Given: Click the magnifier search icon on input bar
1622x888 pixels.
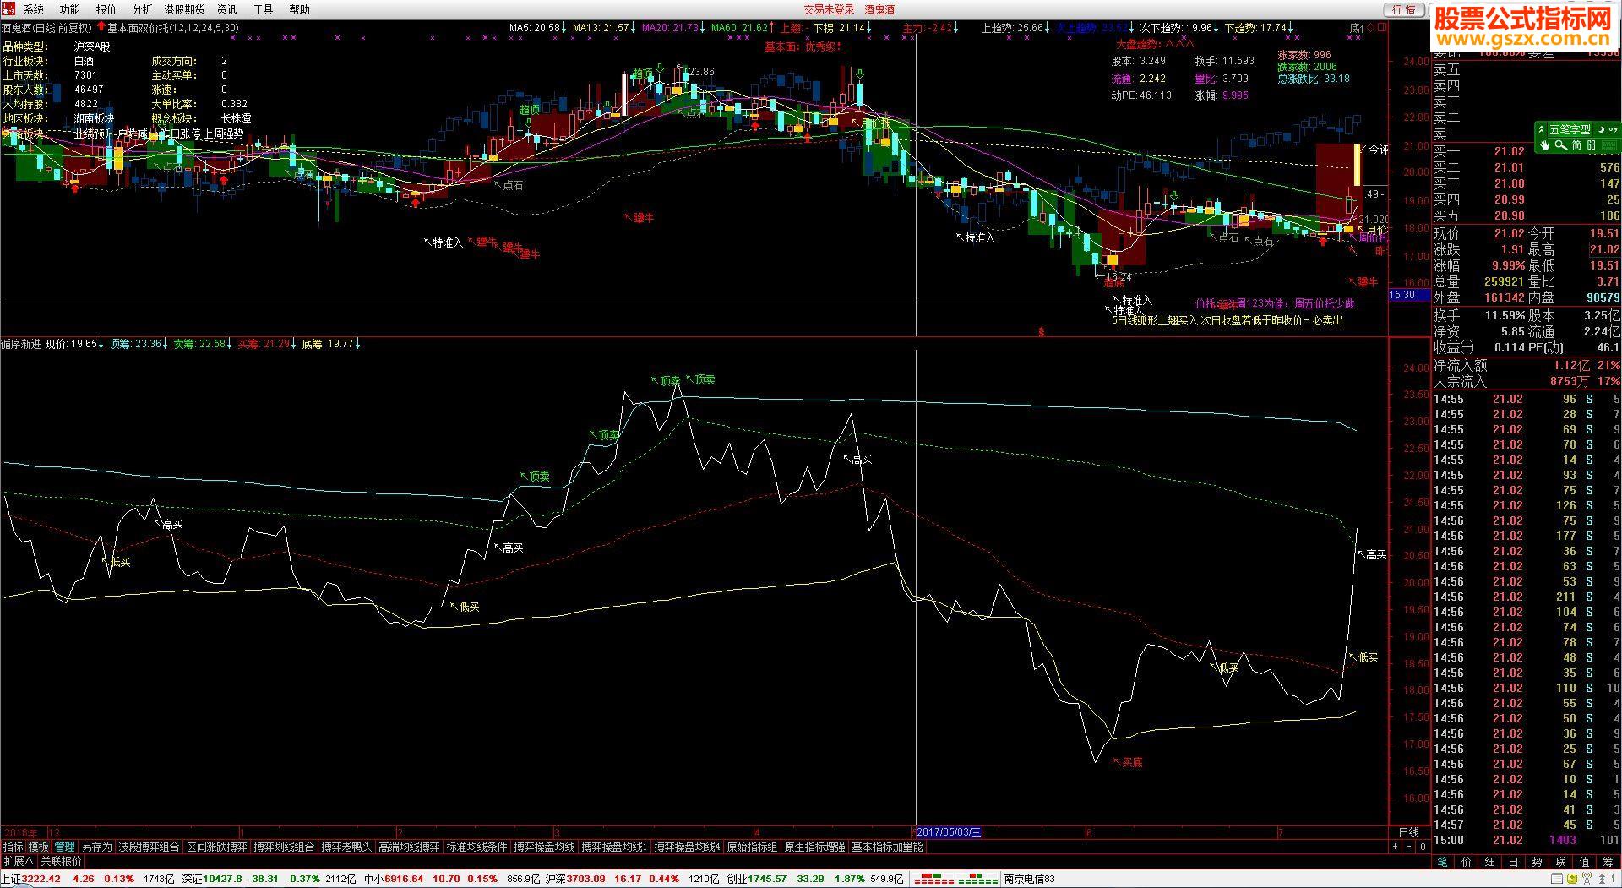Looking at the screenshot, I should (1560, 145).
